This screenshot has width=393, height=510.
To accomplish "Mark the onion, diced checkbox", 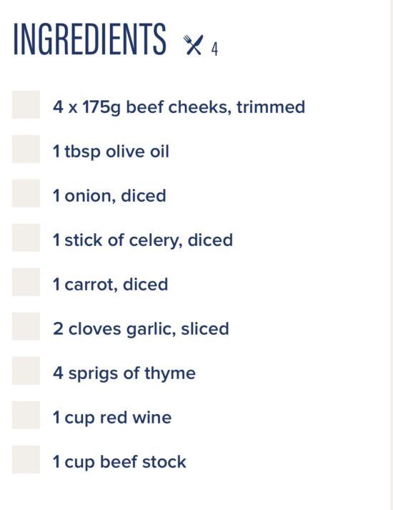I will (x=26, y=193).
